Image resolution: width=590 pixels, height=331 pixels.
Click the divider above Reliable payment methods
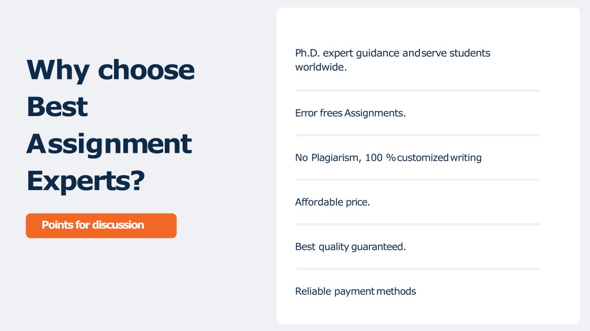pyautogui.click(x=418, y=269)
